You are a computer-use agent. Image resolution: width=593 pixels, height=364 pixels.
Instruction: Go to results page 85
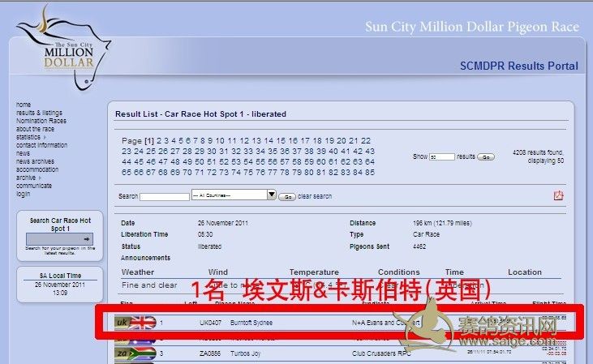(369, 173)
